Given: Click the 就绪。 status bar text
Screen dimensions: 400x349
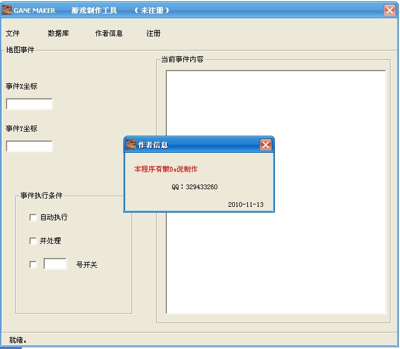Looking at the screenshot, I should click(x=18, y=340).
